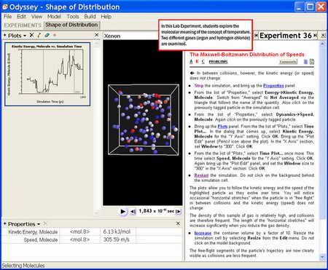The image size is (328, 270).
Task: Open the Properties dropdown list
Action: pos(39,224)
